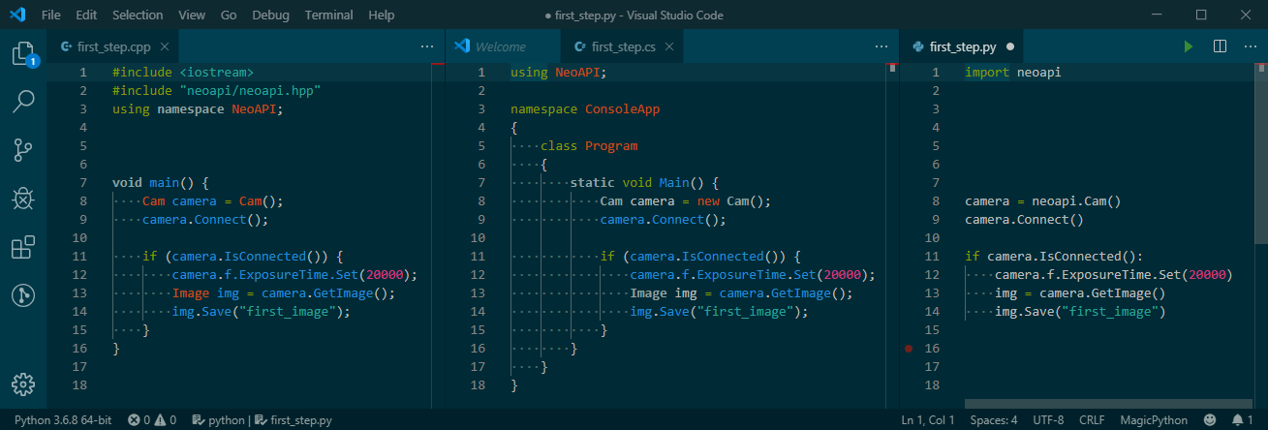1268x430 pixels.
Task: Open the Debug menu
Action: [270, 15]
